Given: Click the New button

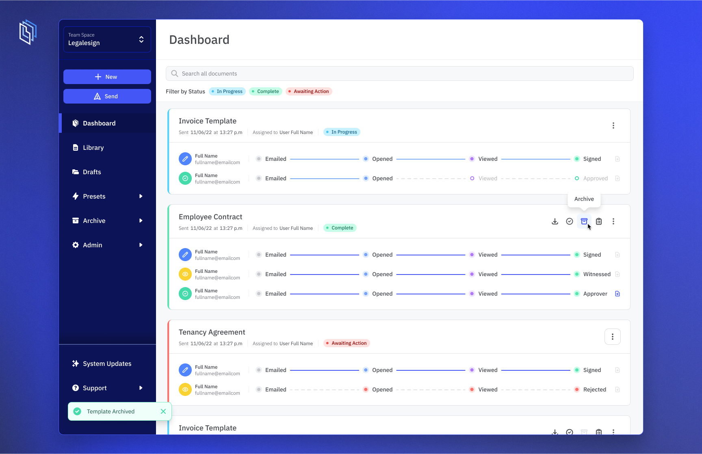Looking at the screenshot, I should [x=107, y=77].
